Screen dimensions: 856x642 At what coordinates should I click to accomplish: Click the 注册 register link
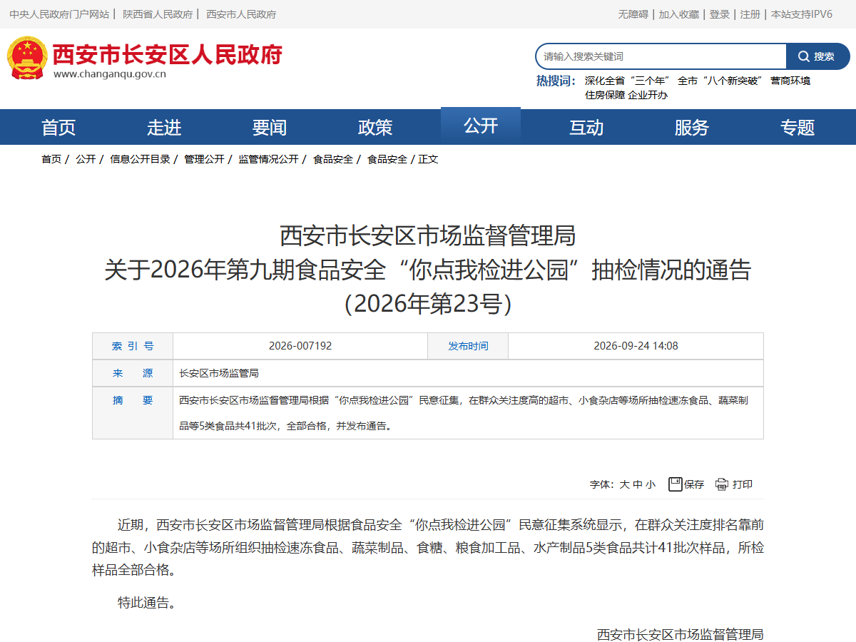pos(750,14)
